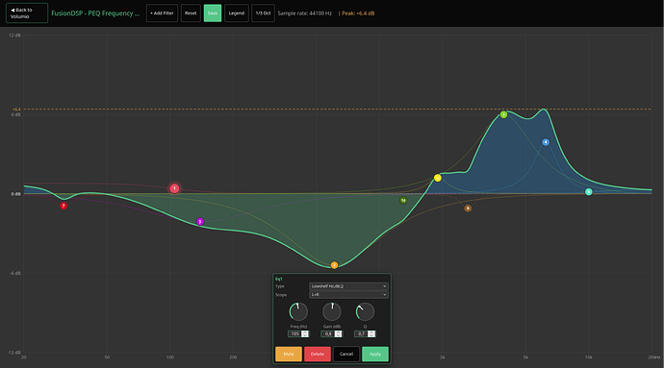Viewport: 664px width, 368px height.
Task: Select orange filter node 2 at the curve minimum
Action: coord(334,265)
